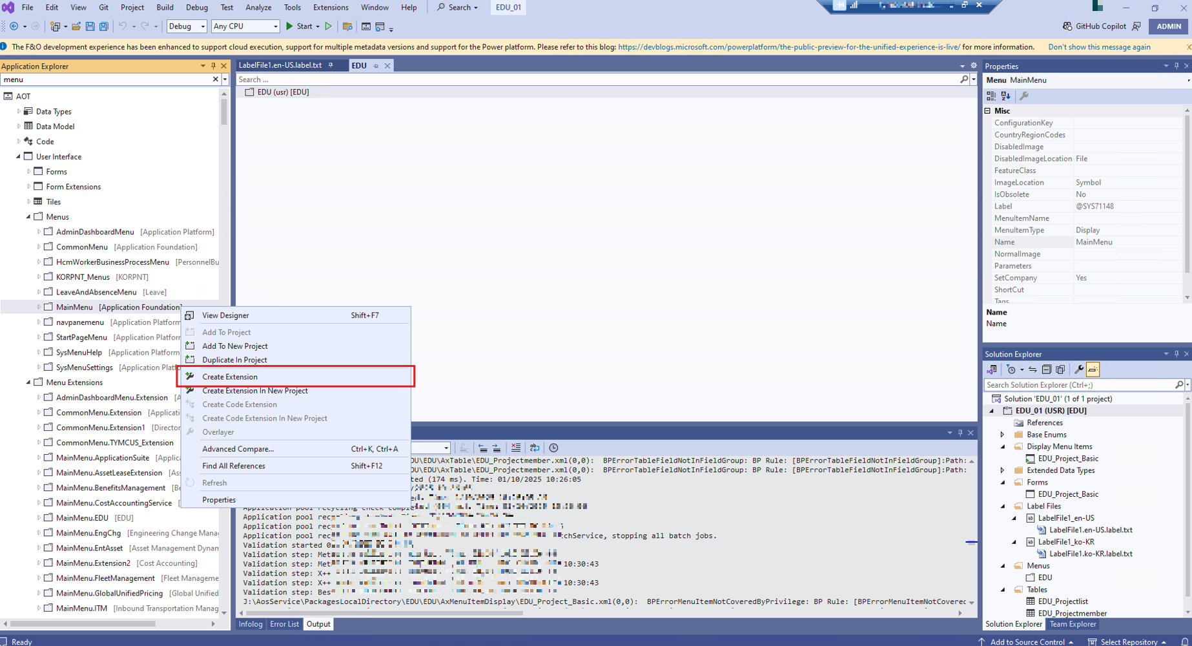The image size is (1192, 646).
Task: Select MainMenu.EDU in Menu Extensions
Action: click(82, 518)
